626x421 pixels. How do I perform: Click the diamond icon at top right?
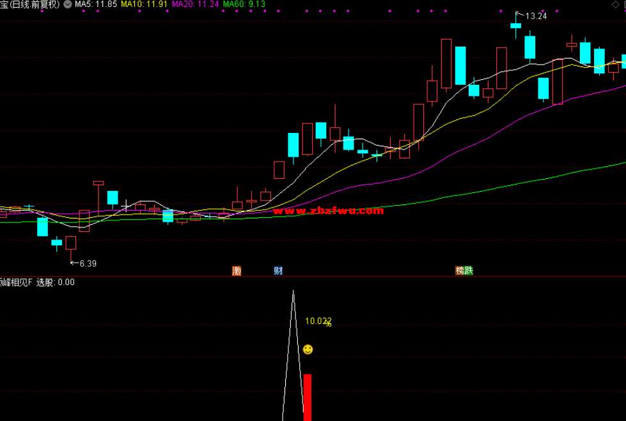616,4
